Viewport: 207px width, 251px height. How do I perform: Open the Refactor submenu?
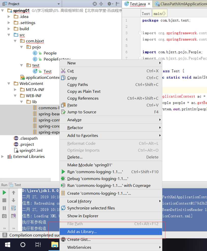pos(111,128)
